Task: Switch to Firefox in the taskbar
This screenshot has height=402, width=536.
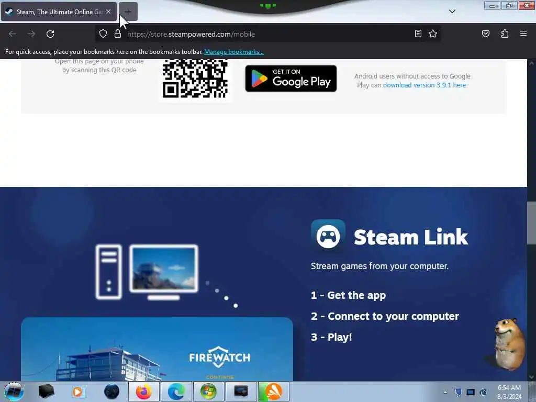Action: 143,392
